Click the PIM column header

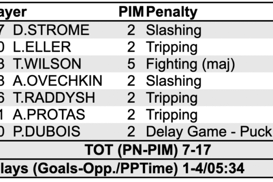(x=131, y=12)
